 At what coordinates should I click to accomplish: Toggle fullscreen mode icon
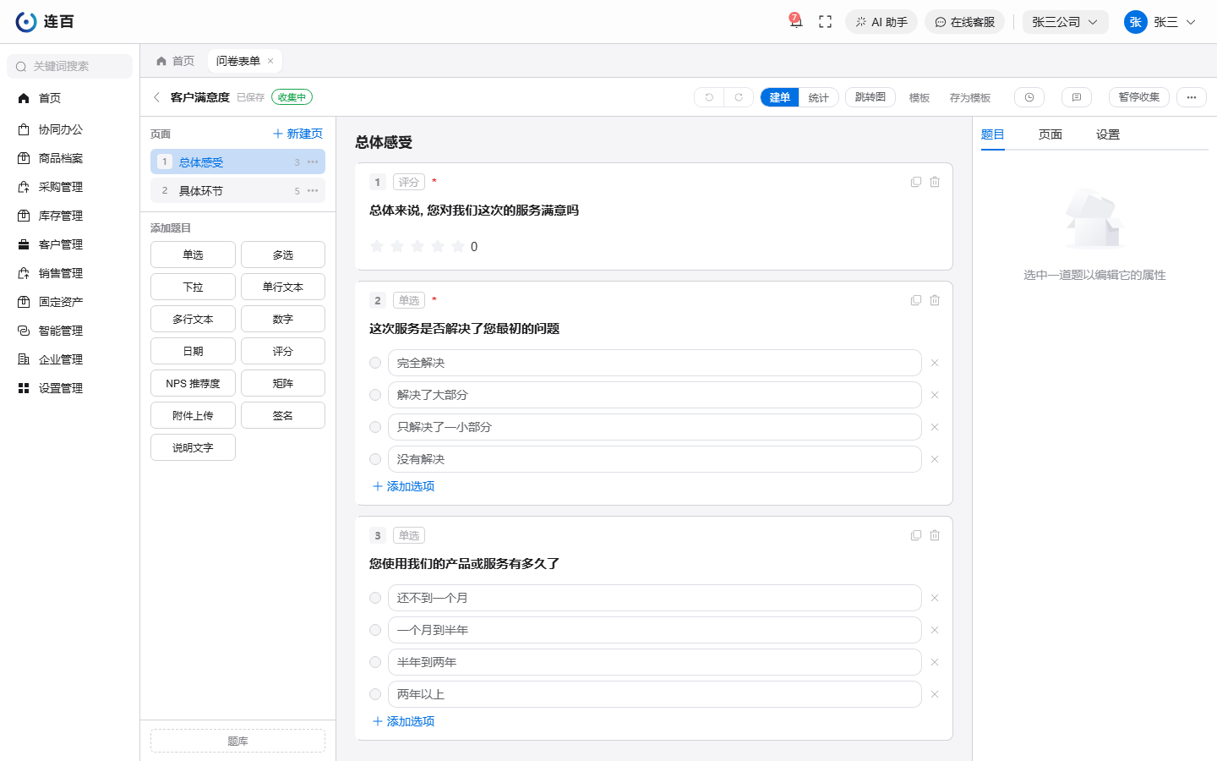coord(826,22)
